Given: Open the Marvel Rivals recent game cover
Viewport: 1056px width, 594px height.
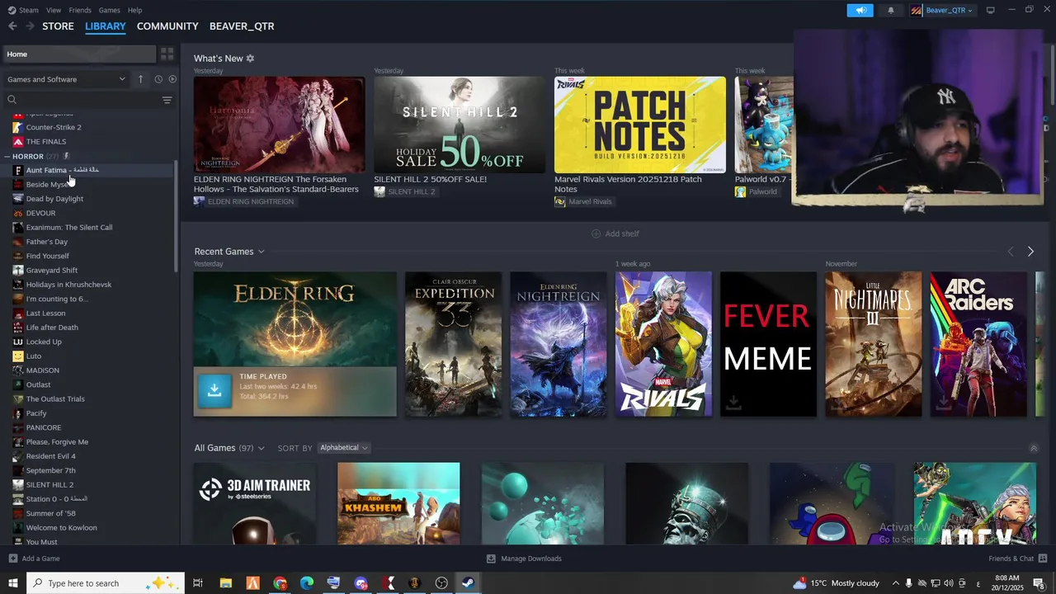Looking at the screenshot, I should click(663, 344).
